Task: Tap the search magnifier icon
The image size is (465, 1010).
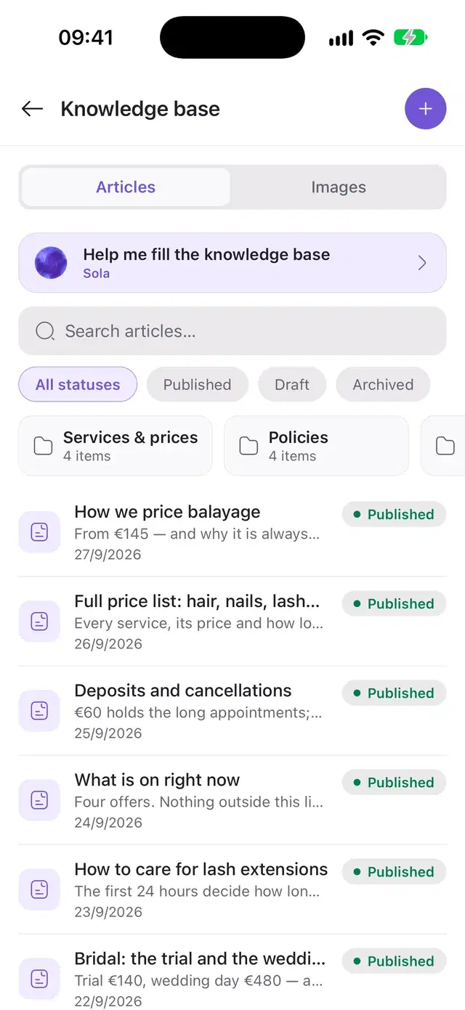Action: click(x=45, y=331)
